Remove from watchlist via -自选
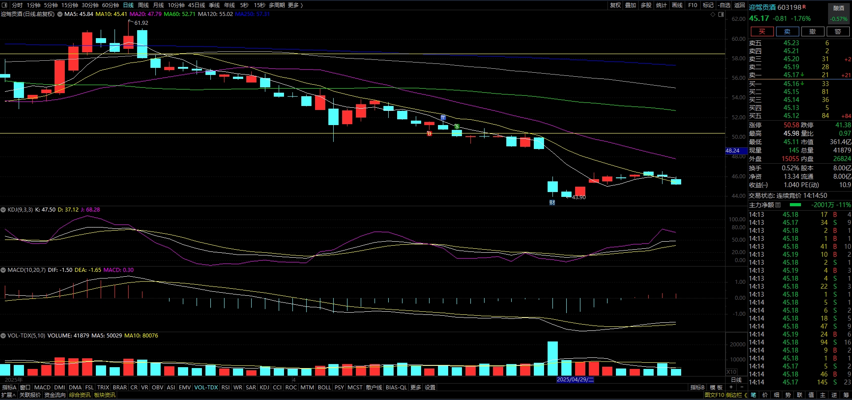 [724, 5]
